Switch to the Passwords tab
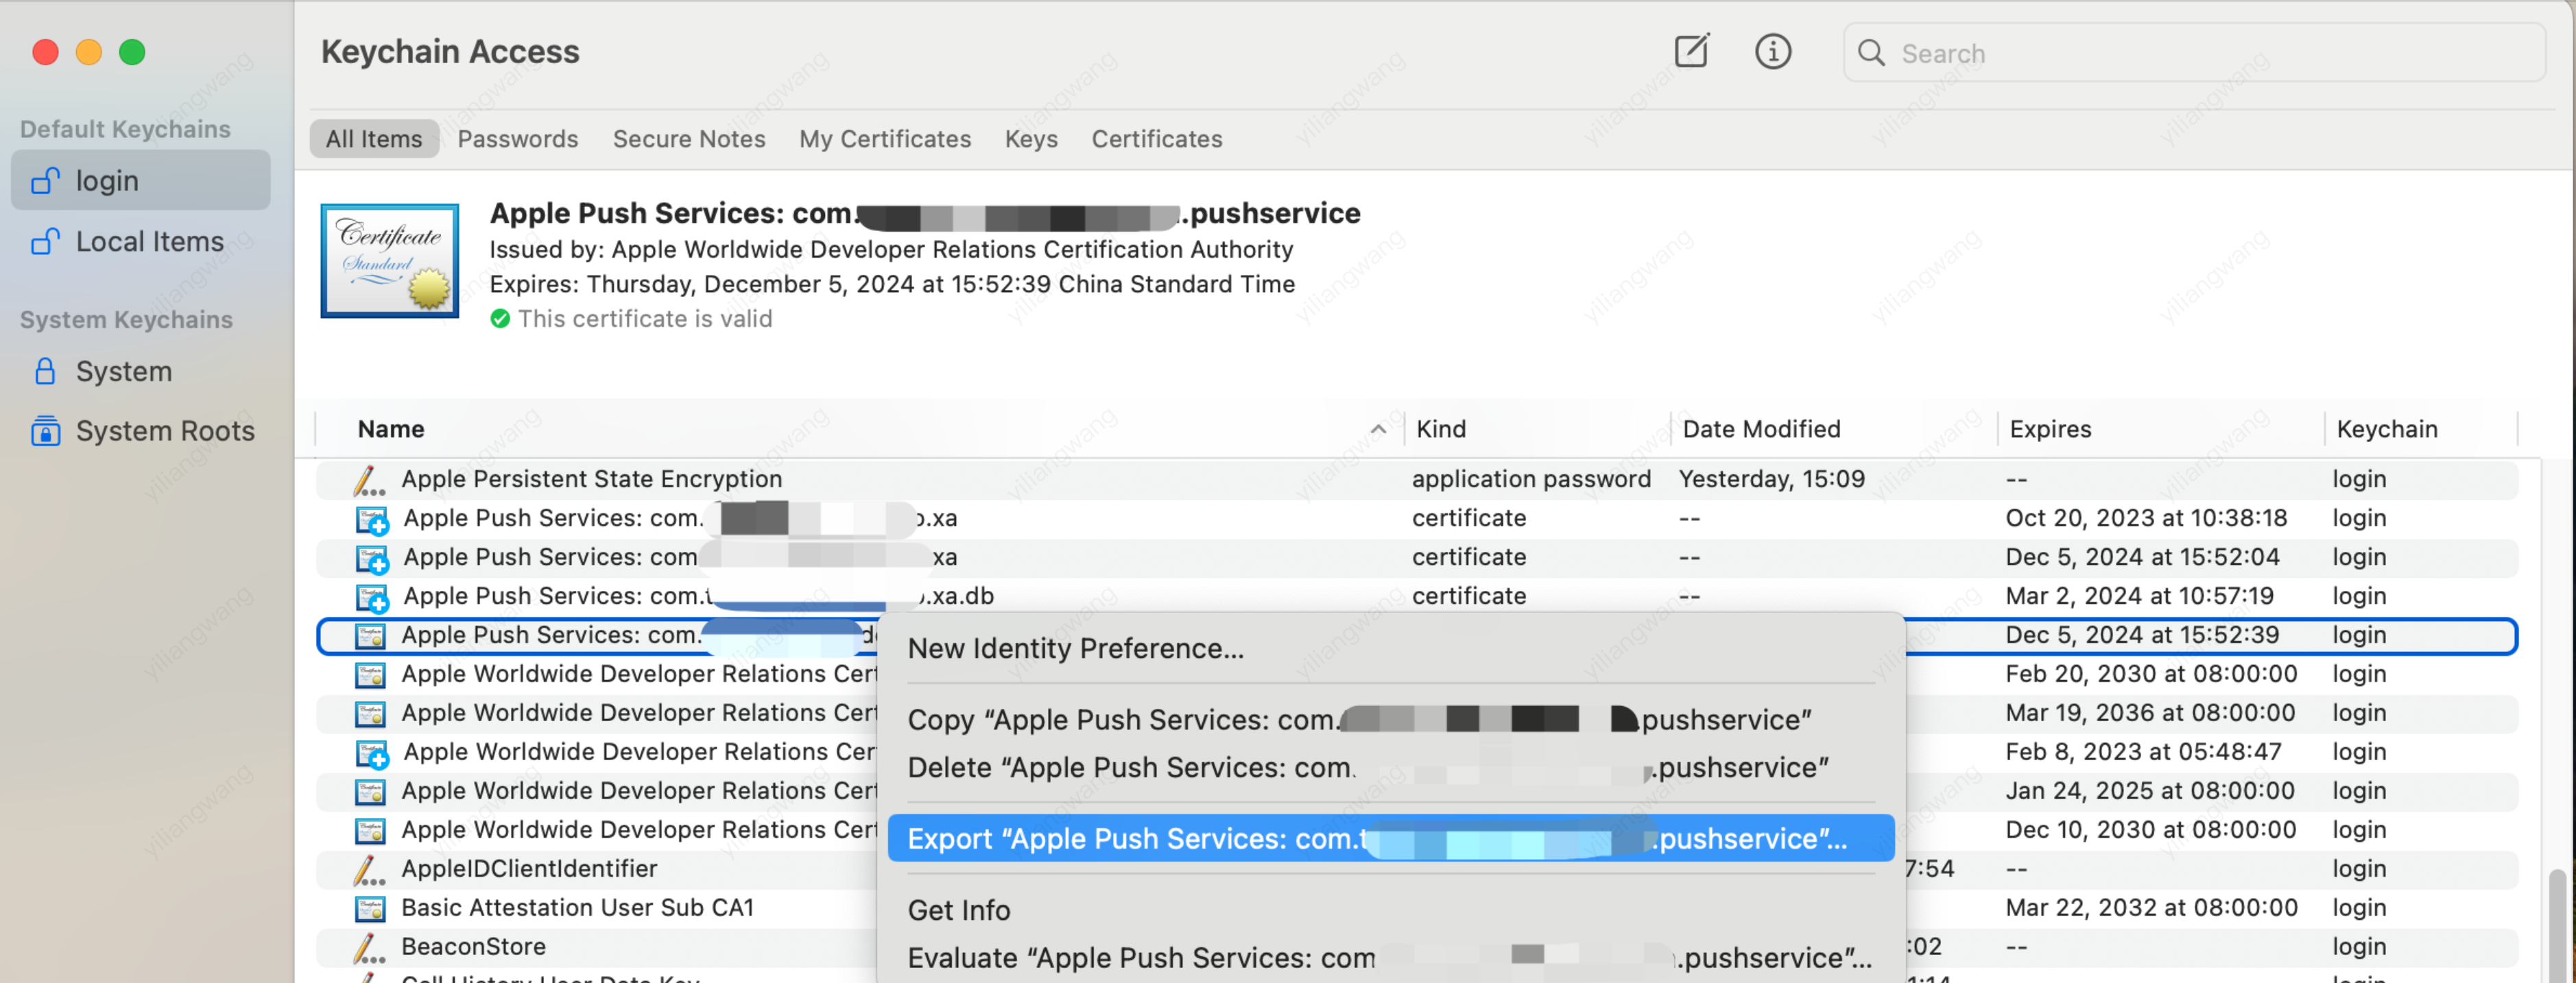The image size is (2576, 983). pyautogui.click(x=517, y=139)
